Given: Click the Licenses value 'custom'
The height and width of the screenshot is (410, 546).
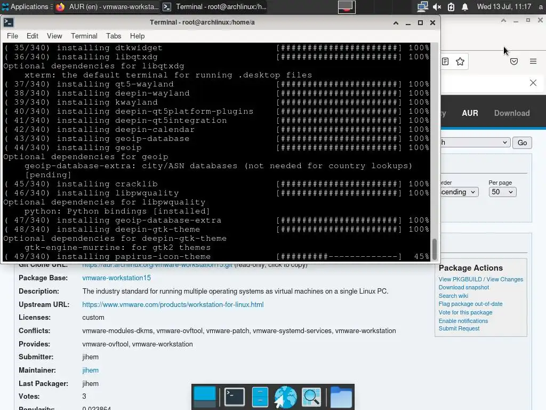Looking at the screenshot, I should pyautogui.click(x=93, y=317).
